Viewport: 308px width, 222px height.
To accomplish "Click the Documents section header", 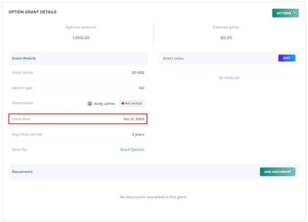I will 22,172.
